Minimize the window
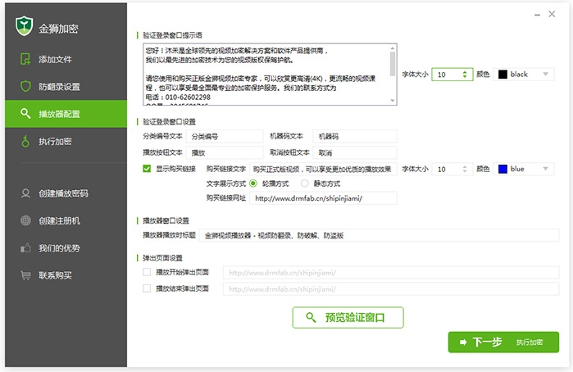 pos(537,15)
